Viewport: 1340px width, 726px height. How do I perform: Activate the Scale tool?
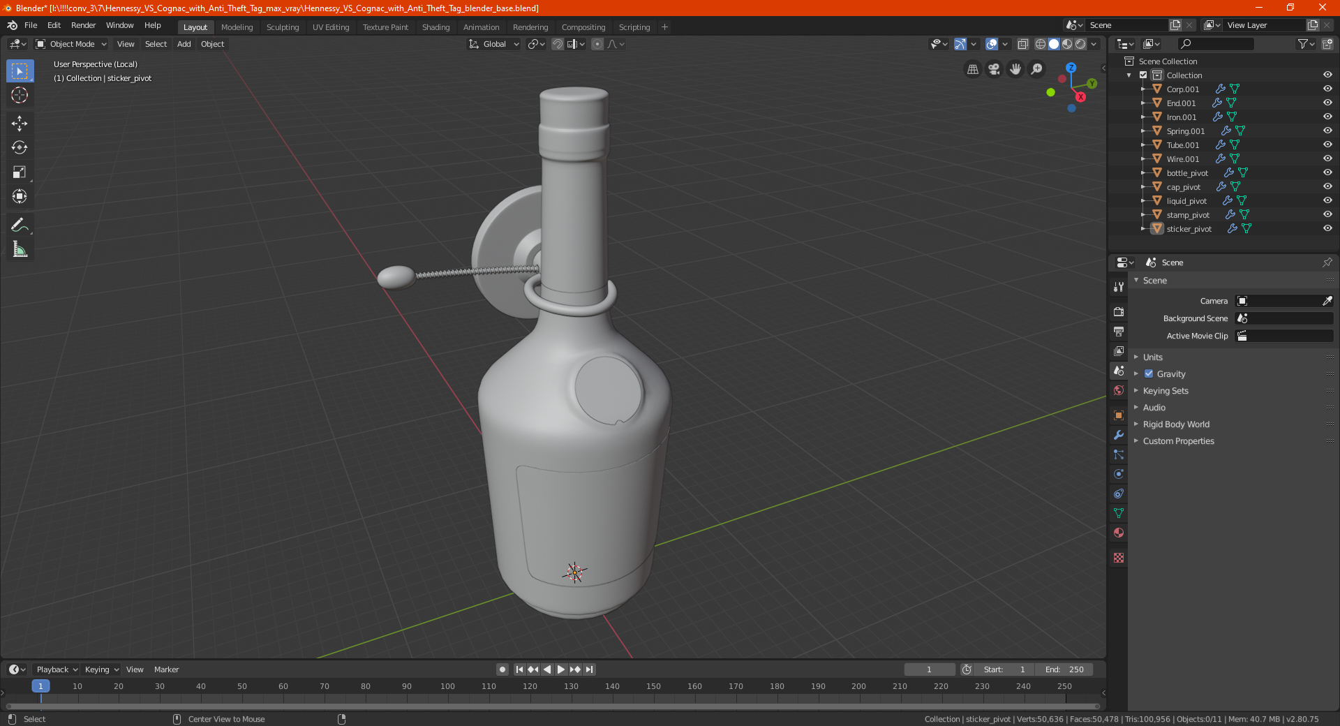[20, 172]
